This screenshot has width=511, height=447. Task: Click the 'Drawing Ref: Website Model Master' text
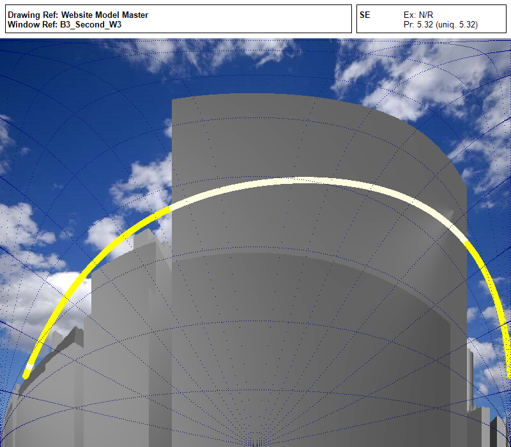[x=78, y=14]
